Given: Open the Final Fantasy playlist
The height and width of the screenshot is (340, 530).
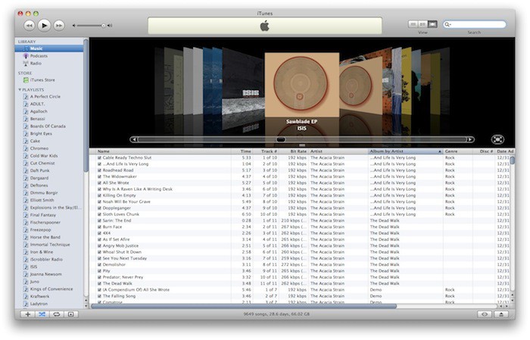Looking at the screenshot, I should (42, 215).
